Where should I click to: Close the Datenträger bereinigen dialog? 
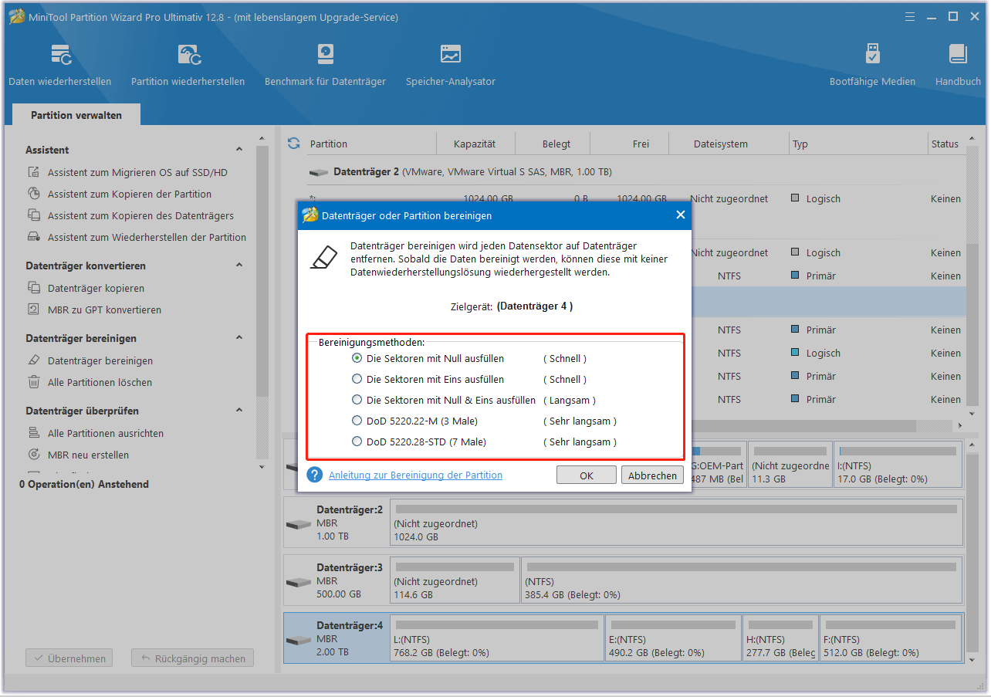pos(680,215)
